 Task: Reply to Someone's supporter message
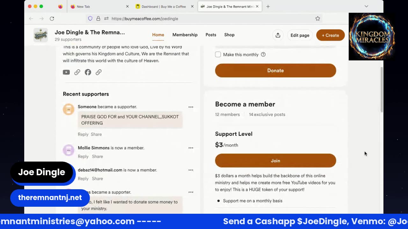(83, 134)
